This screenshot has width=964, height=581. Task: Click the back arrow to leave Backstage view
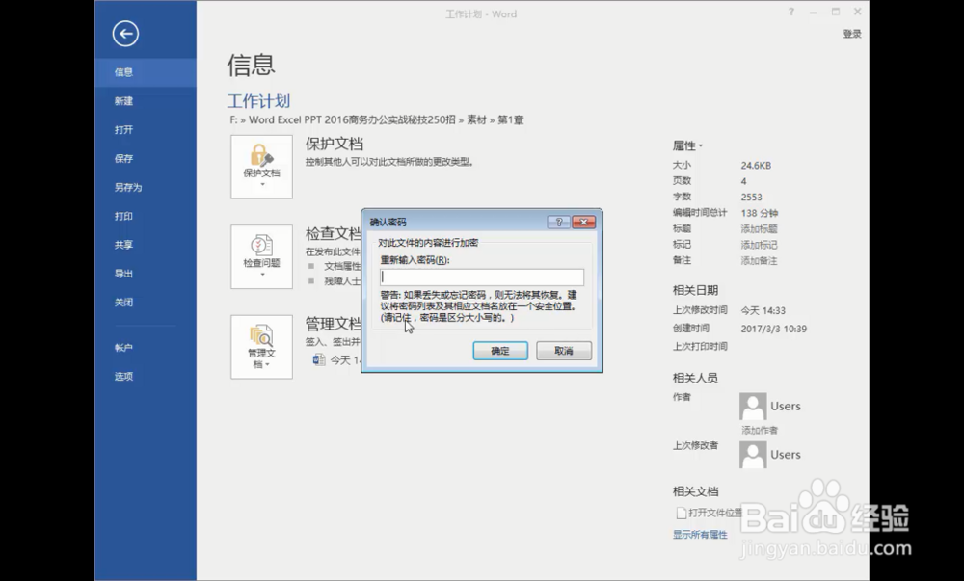pos(125,34)
